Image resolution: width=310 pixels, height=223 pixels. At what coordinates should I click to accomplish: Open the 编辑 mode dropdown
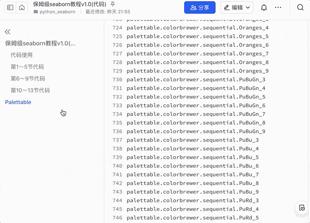237,7
